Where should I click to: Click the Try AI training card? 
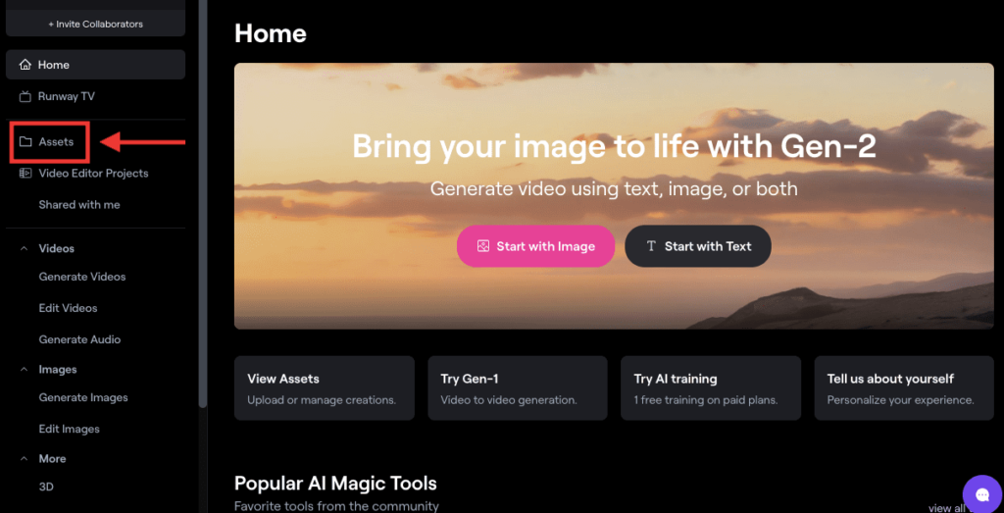(711, 388)
